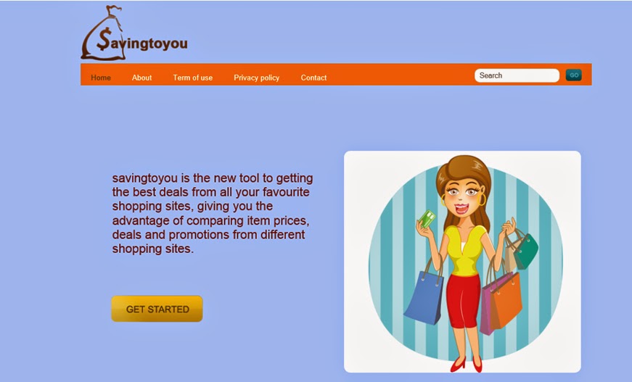View the Privacy policy page

256,78
